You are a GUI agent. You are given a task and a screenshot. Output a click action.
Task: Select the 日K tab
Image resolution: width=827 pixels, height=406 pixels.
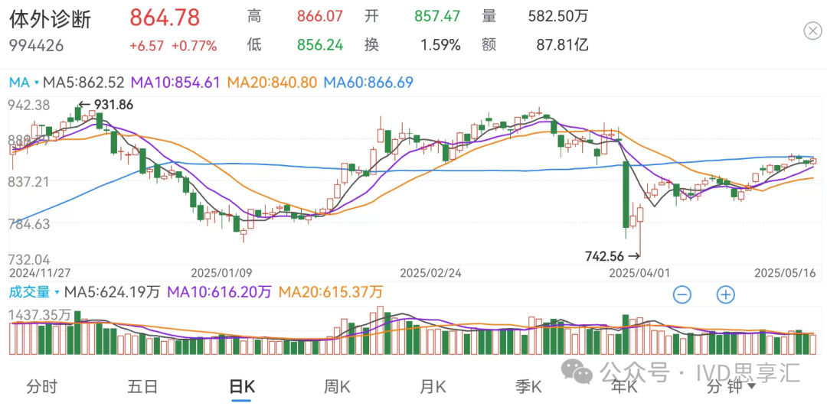[242, 387]
